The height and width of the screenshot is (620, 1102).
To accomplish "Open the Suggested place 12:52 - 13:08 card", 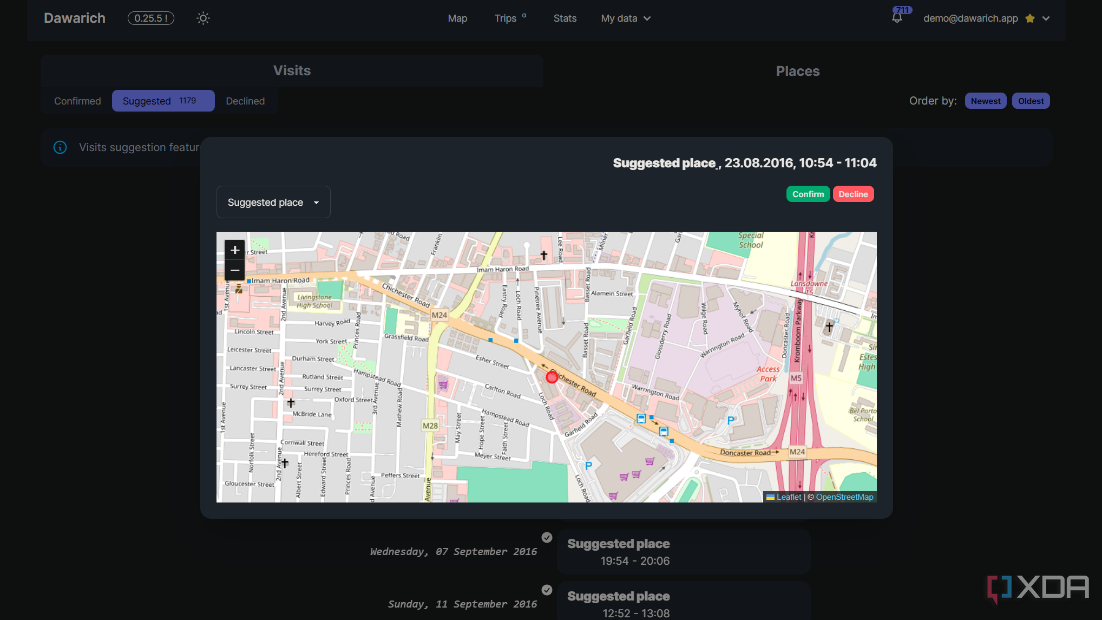I will pyautogui.click(x=683, y=601).
